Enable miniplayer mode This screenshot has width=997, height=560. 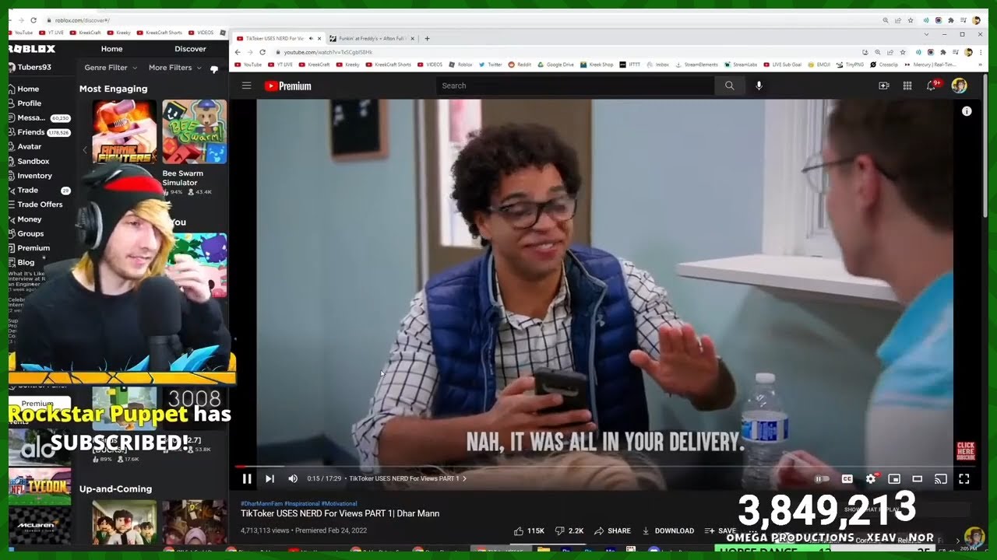(894, 479)
